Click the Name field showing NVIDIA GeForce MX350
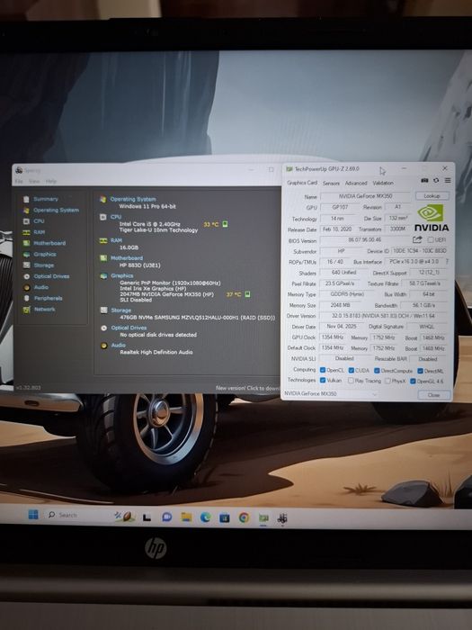 coord(366,196)
